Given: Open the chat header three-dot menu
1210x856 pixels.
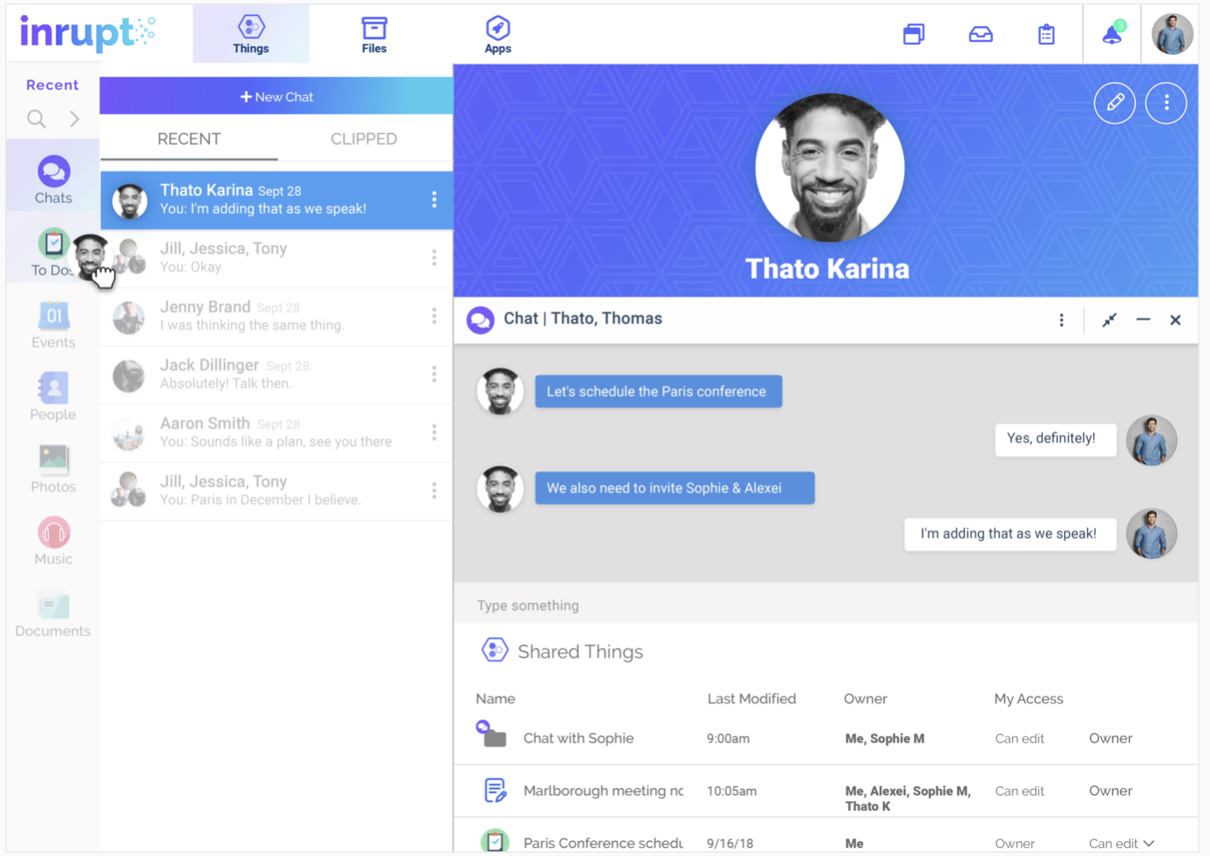Looking at the screenshot, I should click(x=1061, y=320).
